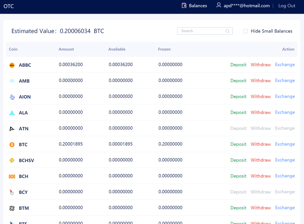The height and width of the screenshot is (224, 304).
Task: Click the BCY coin icon
Action: (x=12, y=192)
